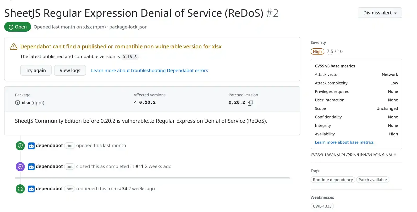Open pull request #11 link
This screenshot has height=212, width=417.
(139, 167)
